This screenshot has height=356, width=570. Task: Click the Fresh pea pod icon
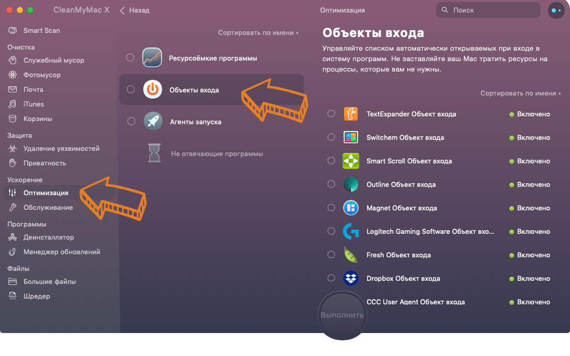(x=351, y=255)
